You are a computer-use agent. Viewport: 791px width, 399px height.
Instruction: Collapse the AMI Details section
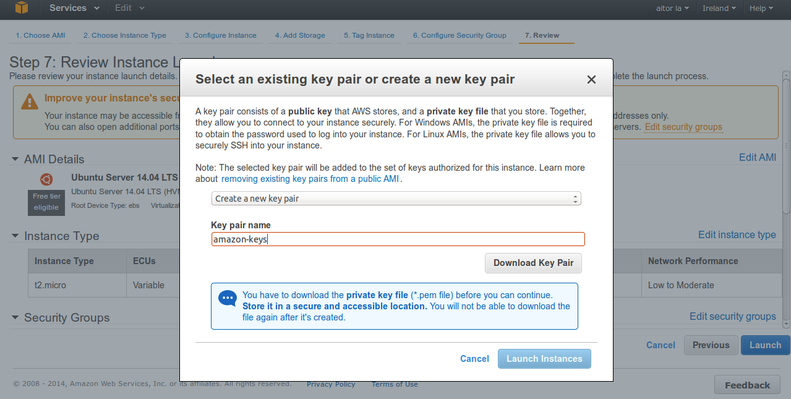click(x=15, y=159)
